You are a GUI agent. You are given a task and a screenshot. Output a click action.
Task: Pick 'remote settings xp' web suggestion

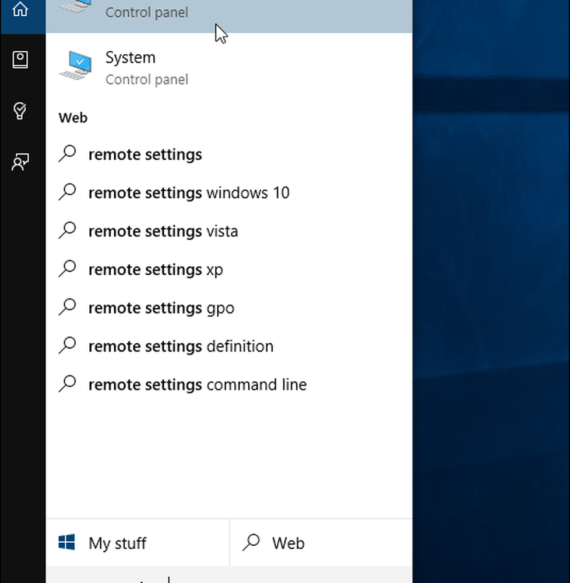[155, 270]
